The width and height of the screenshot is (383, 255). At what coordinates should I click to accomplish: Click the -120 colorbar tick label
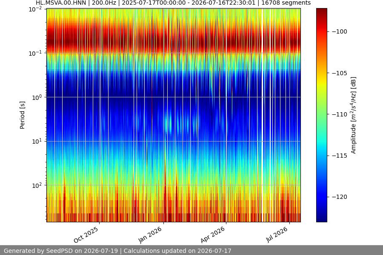coord(340,197)
